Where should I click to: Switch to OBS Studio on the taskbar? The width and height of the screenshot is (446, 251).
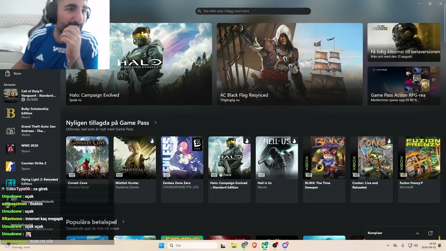click(x=275, y=246)
